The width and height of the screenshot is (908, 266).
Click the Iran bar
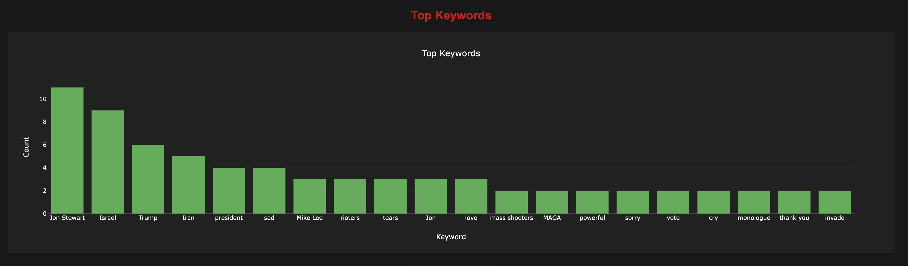click(188, 185)
